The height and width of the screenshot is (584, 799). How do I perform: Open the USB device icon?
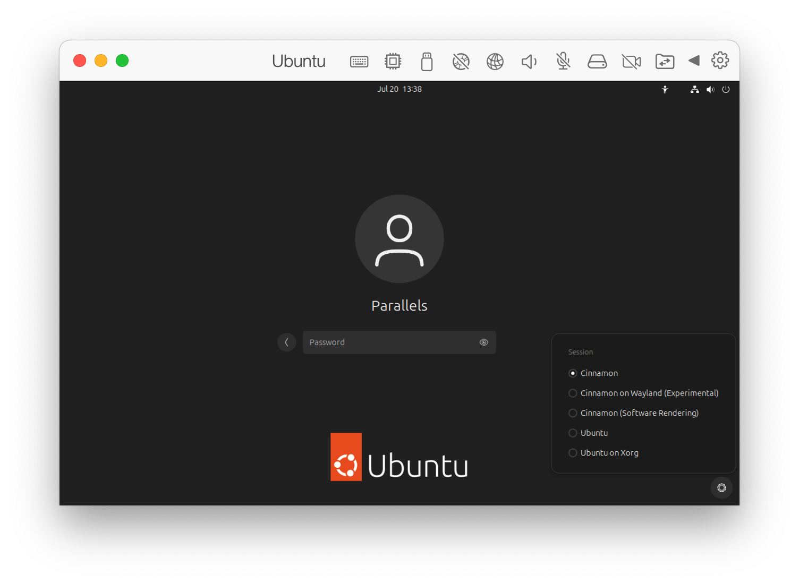[427, 62]
